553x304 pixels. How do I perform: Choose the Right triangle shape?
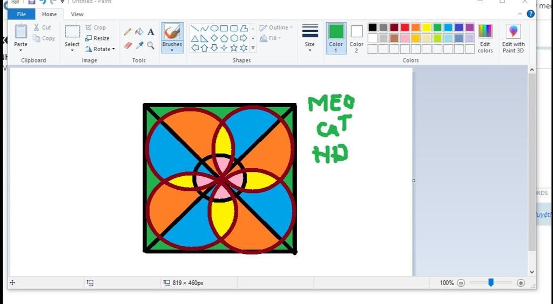tap(204, 38)
